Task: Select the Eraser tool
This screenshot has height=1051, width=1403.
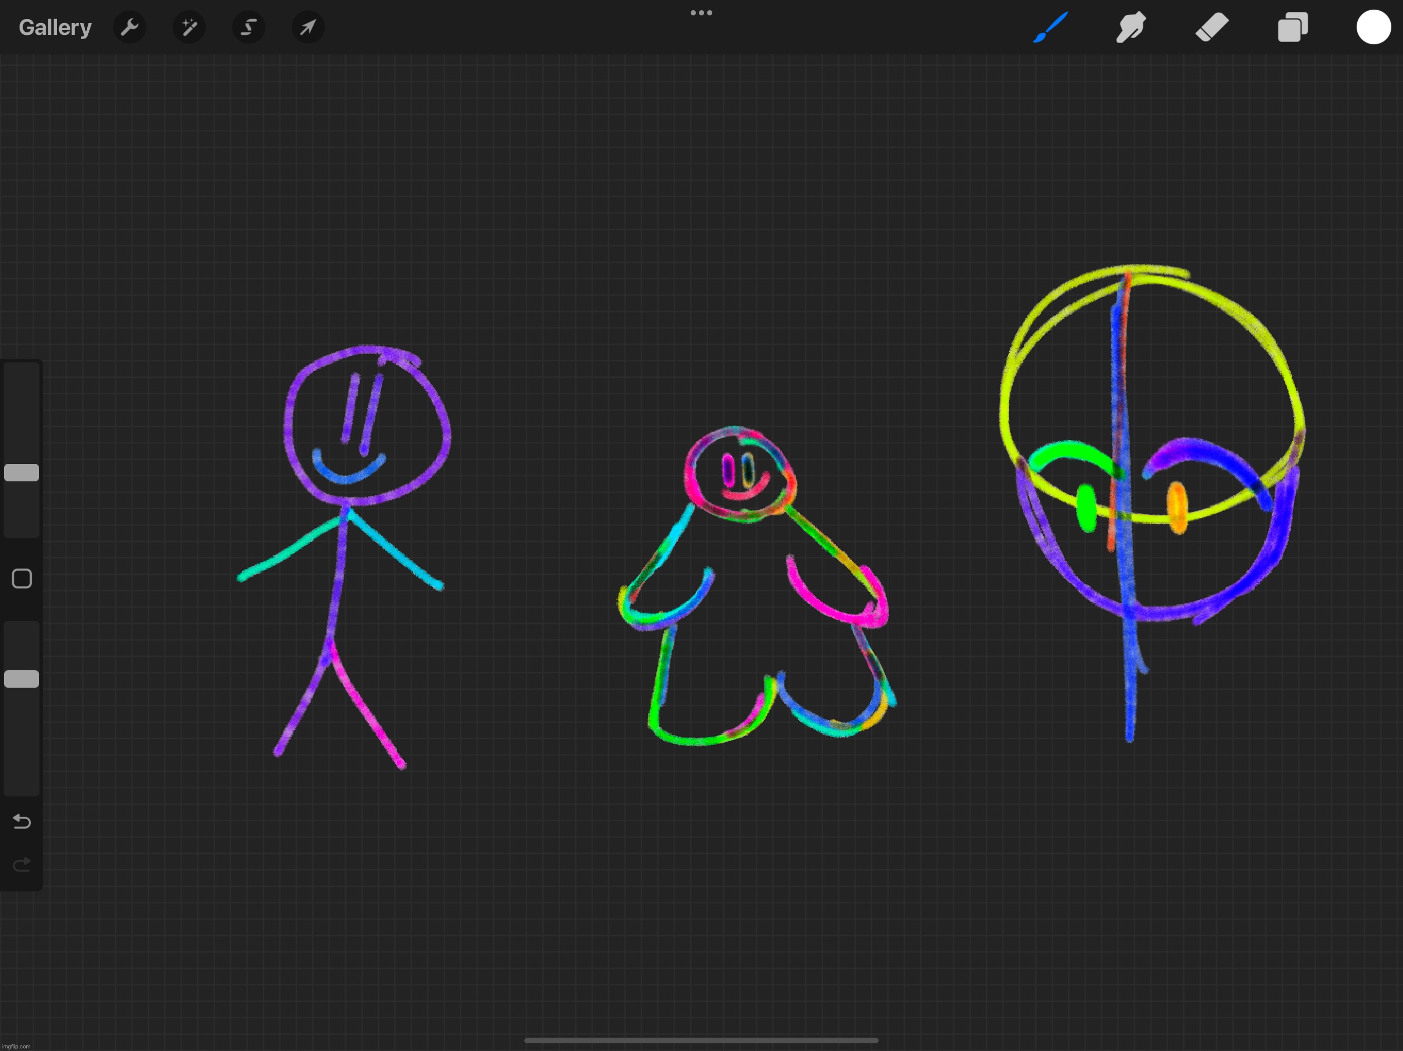Action: (x=1211, y=27)
